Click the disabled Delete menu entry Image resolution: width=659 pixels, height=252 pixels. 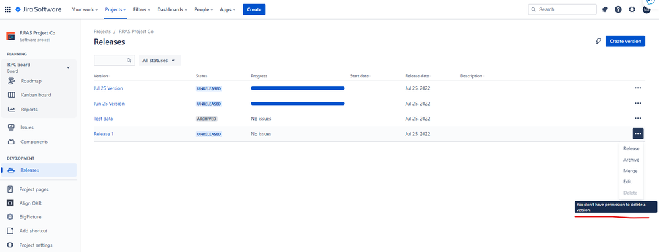pos(631,193)
